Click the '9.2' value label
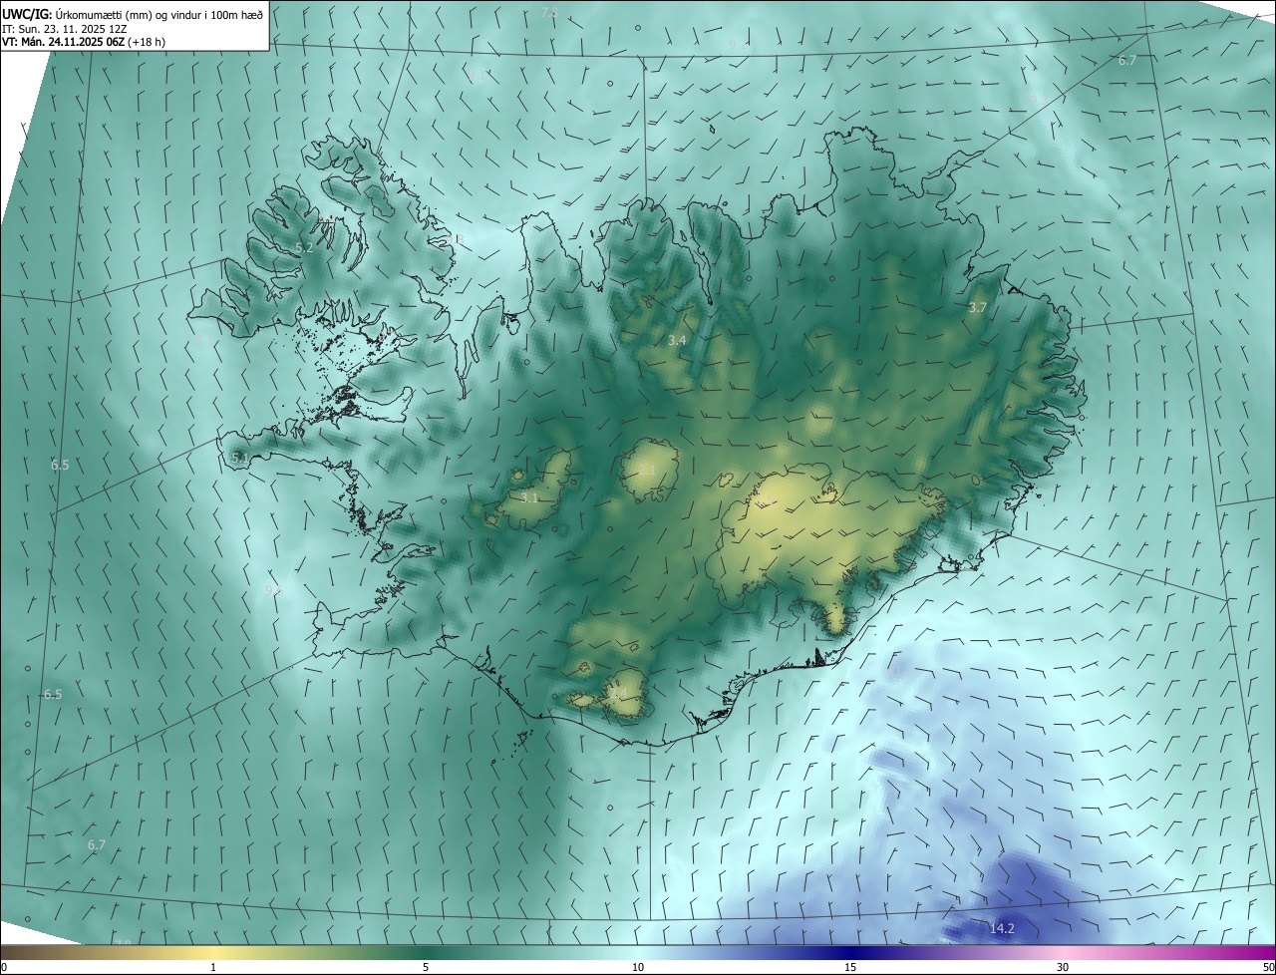This screenshot has height=975, width=1276. (738, 44)
